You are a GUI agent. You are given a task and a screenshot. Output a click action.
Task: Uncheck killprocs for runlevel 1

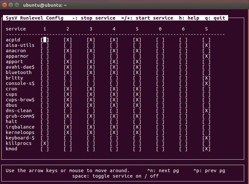tap(45, 143)
